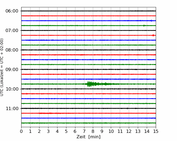This screenshot has height=141, width=177.
Task: Click the x-axis tick label 0
Action: pos(21,131)
